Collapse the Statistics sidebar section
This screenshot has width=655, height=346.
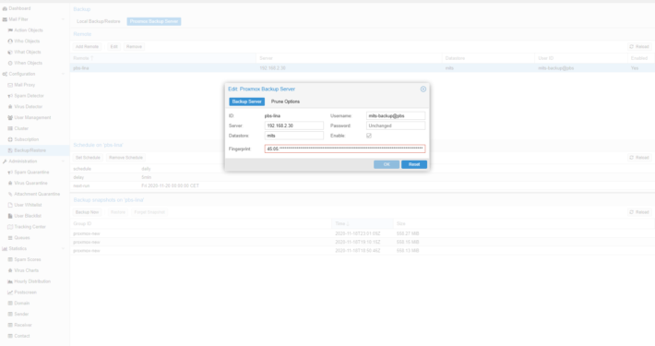[63, 248]
